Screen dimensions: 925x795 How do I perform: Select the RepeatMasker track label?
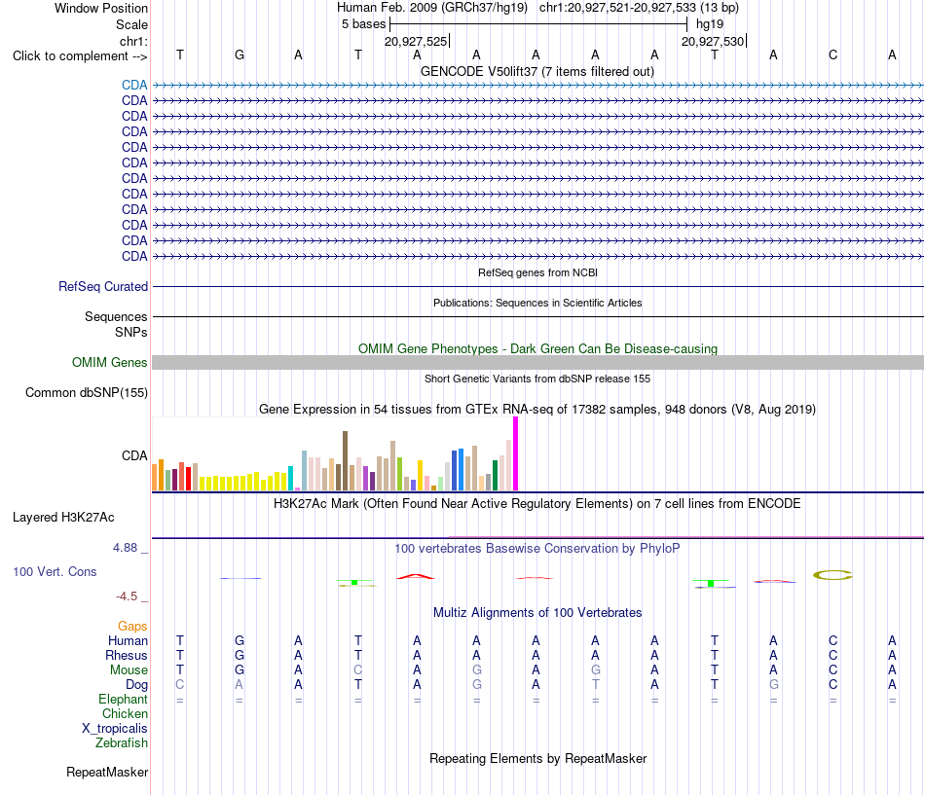[107, 773]
